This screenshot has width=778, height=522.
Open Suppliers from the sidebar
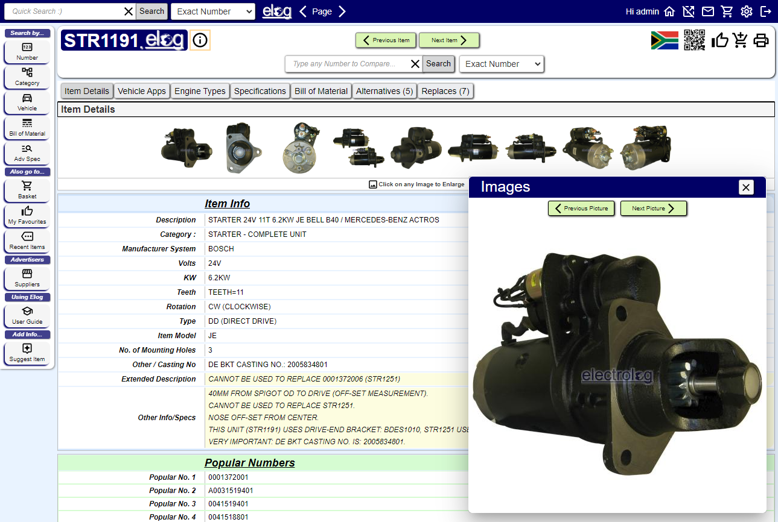click(27, 277)
